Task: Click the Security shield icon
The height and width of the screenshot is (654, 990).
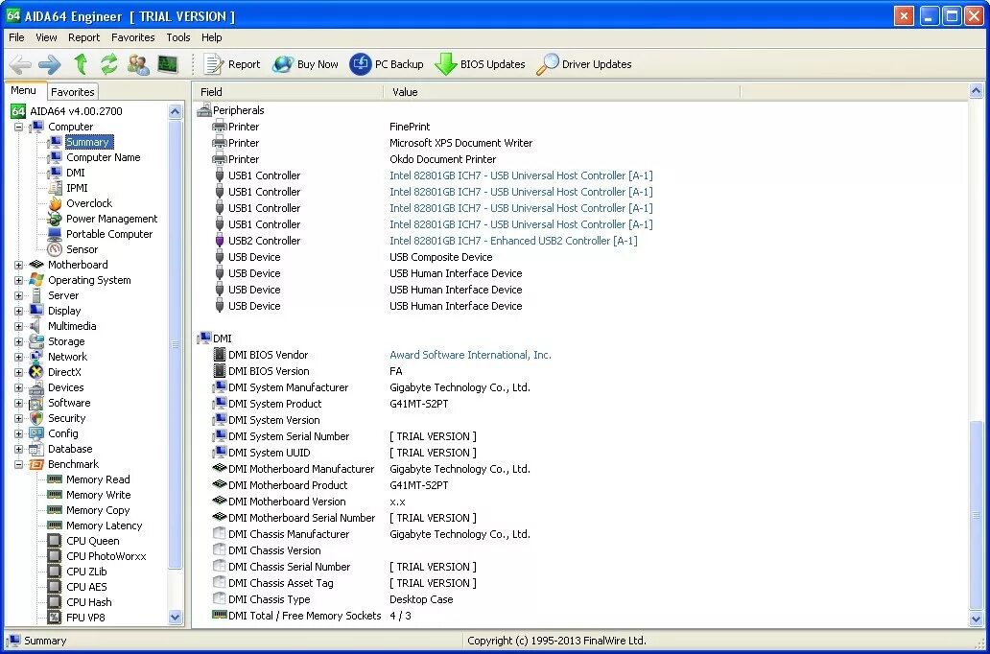Action: coord(36,418)
